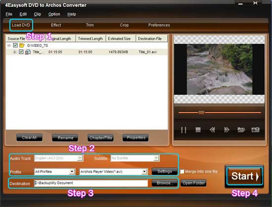Screen dimensions: 272x207
Task: Click Load DVD in the toolbar
Action: [x=21, y=25]
